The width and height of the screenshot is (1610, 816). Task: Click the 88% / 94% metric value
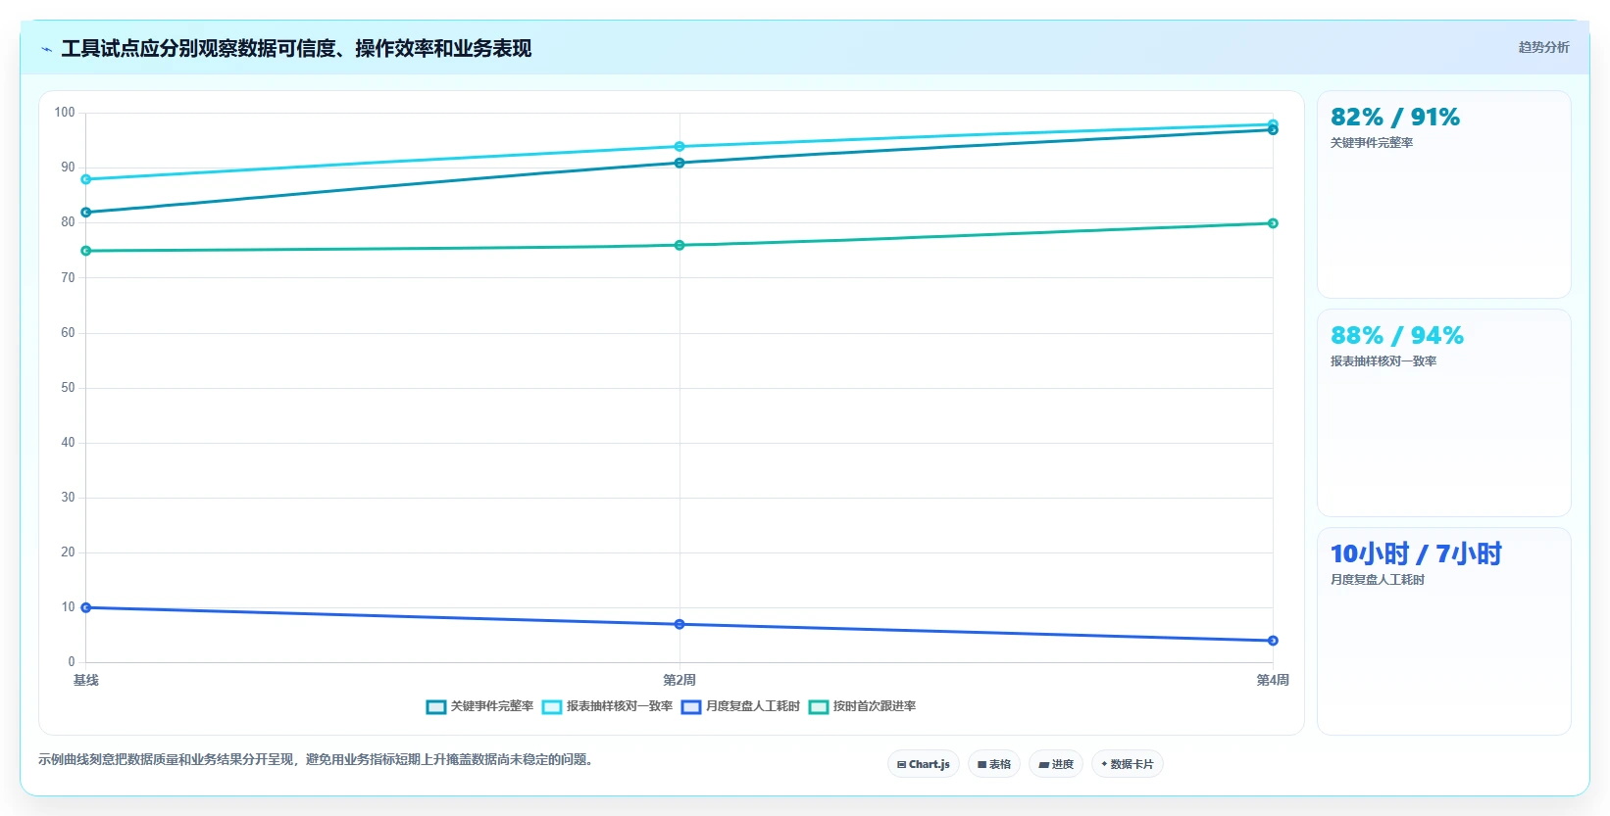[1396, 336]
